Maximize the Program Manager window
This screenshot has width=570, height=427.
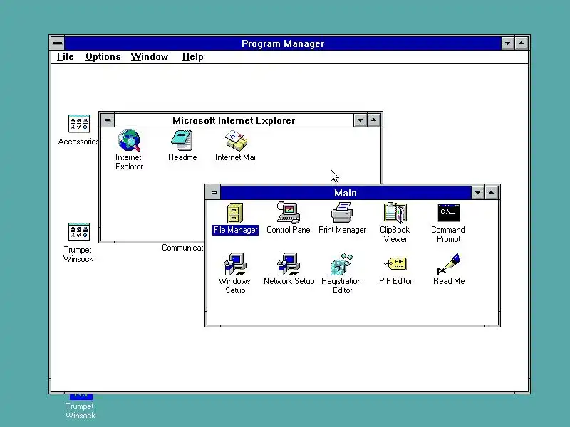pyautogui.click(x=522, y=43)
